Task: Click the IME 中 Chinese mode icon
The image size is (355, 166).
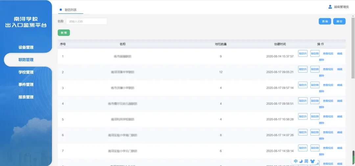Action: pos(296,161)
